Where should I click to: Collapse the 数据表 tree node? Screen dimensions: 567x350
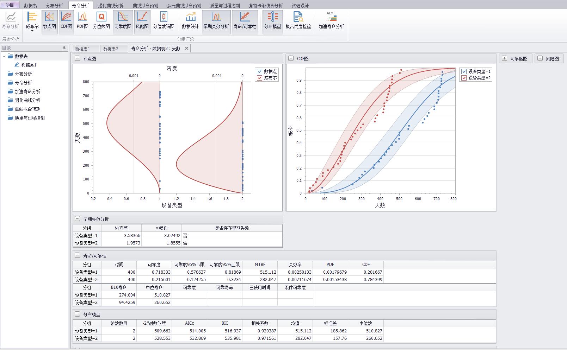click(4, 56)
